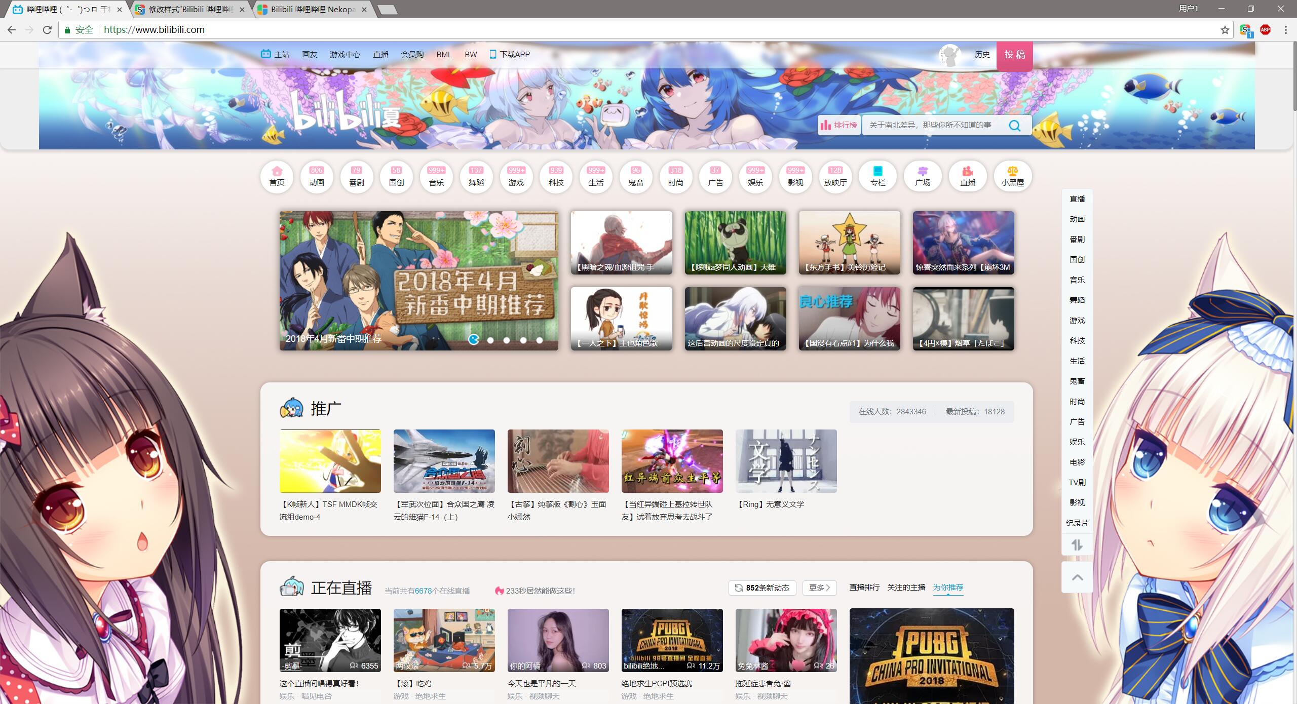
Task: Click the browser back arrow
Action: click(12, 30)
